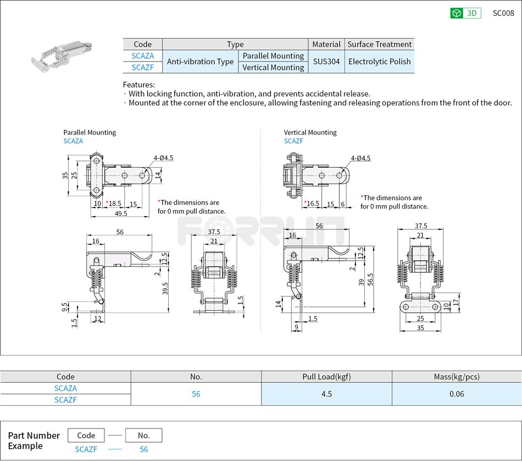
Task: Click the No. box in Part Number Example
Action: [x=143, y=436]
